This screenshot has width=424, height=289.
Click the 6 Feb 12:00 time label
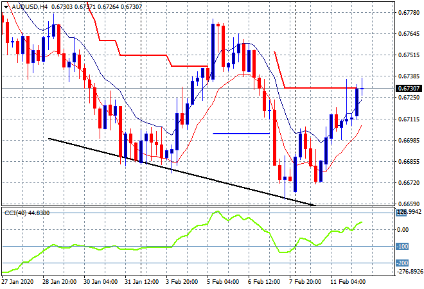coord(264,282)
